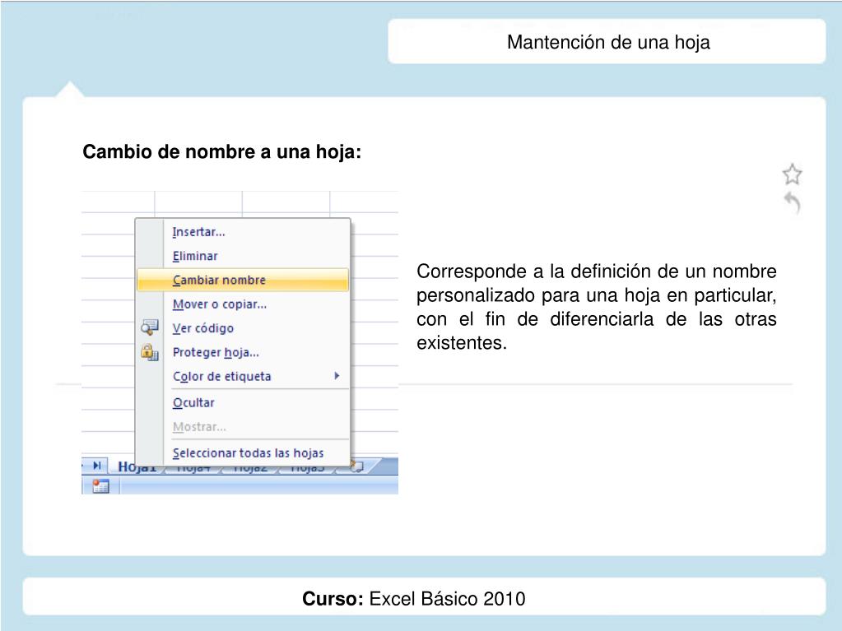The width and height of the screenshot is (842, 631).
Task: Expand the Color de etiqueta submenu arrow
Action: [337, 376]
